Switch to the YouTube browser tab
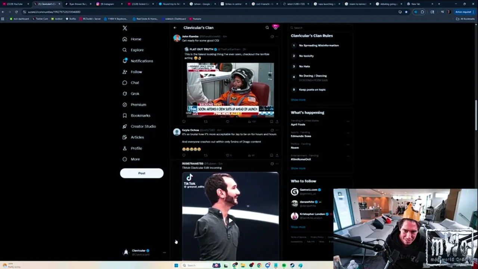Screen dimensions: 478x269 (x=15, y=4)
